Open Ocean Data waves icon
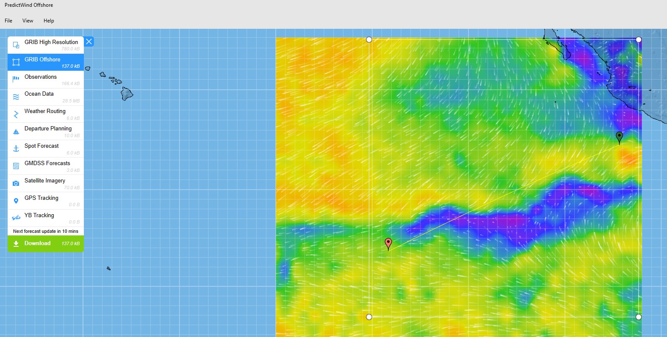Screen dimensions: 667x337 (x=16, y=97)
